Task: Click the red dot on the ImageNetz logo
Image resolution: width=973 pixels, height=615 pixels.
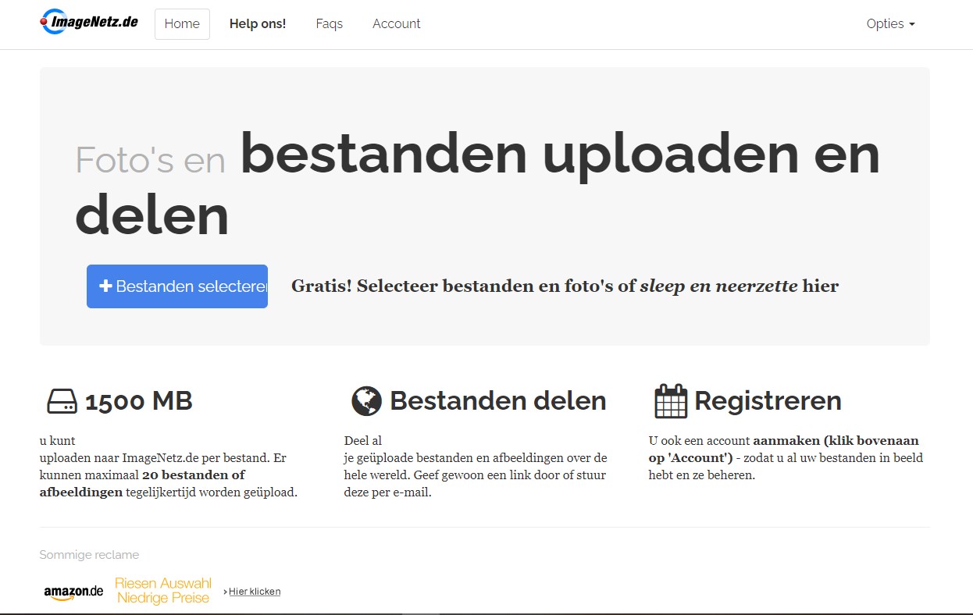Action: click(45, 22)
